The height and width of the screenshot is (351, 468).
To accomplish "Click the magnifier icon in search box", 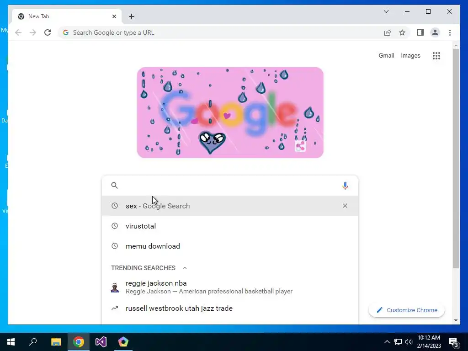I will click(115, 186).
